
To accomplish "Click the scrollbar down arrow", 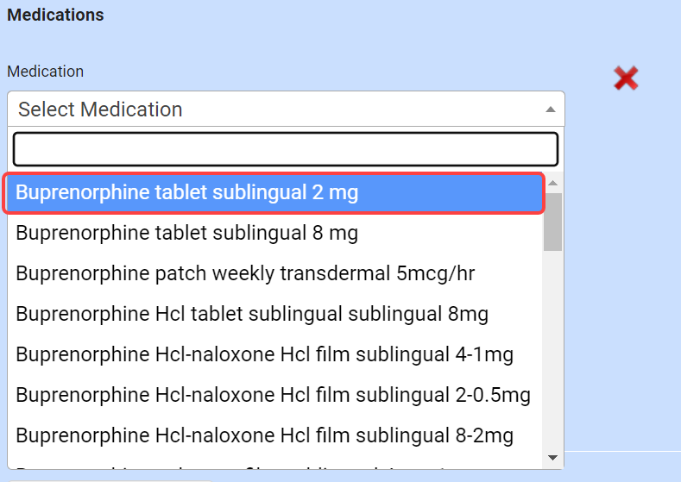I will tap(552, 457).
